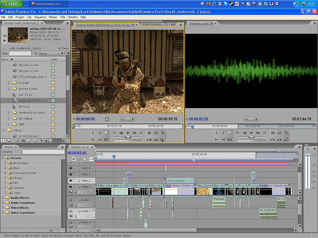Image resolution: width=318 pixels, height=238 pixels.
Task: Expand the Footage bin
Action: coord(8,83)
